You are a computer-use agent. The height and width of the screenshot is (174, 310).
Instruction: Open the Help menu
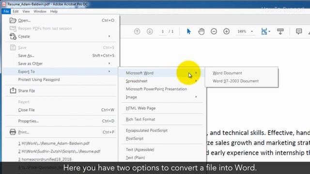pyautogui.click(x=54, y=11)
